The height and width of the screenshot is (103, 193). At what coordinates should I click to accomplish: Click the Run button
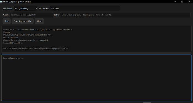(x=7, y=21)
